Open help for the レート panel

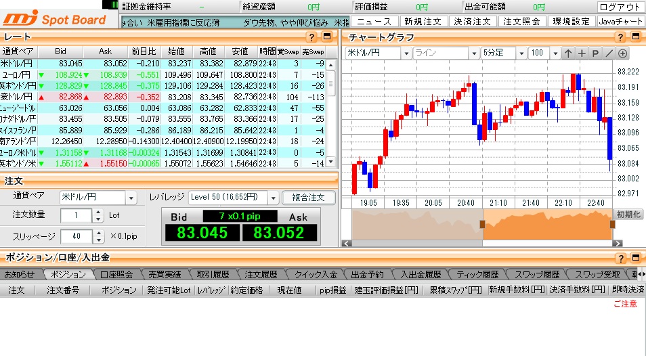[x=311, y=37]
